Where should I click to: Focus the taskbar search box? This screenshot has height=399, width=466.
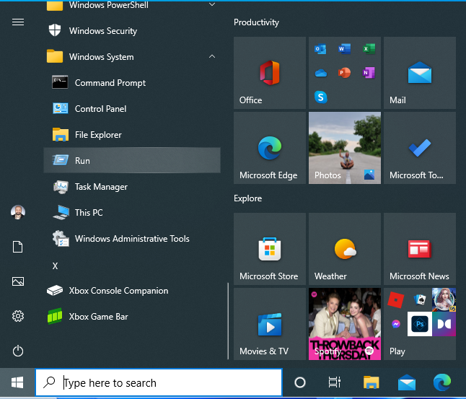click(159, 382)
